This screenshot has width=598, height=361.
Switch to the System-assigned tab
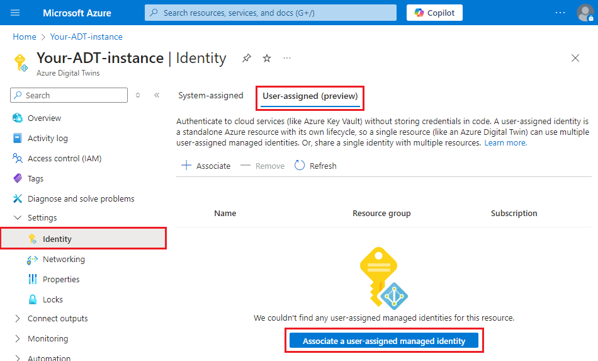point(210,95)
